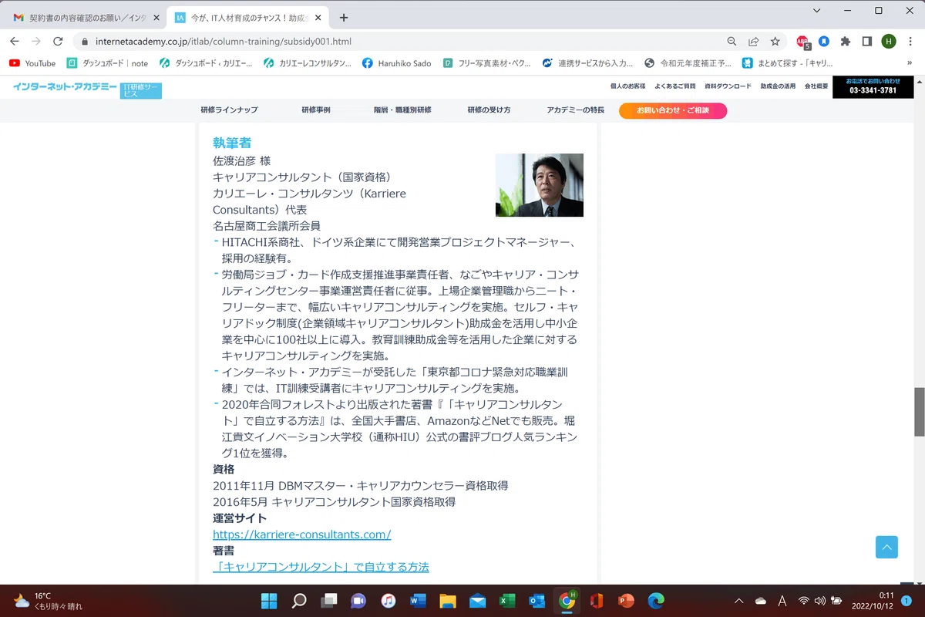Open 資料ダウンロード header link
This screenshot has height=617, width=925.
[728, 86]
